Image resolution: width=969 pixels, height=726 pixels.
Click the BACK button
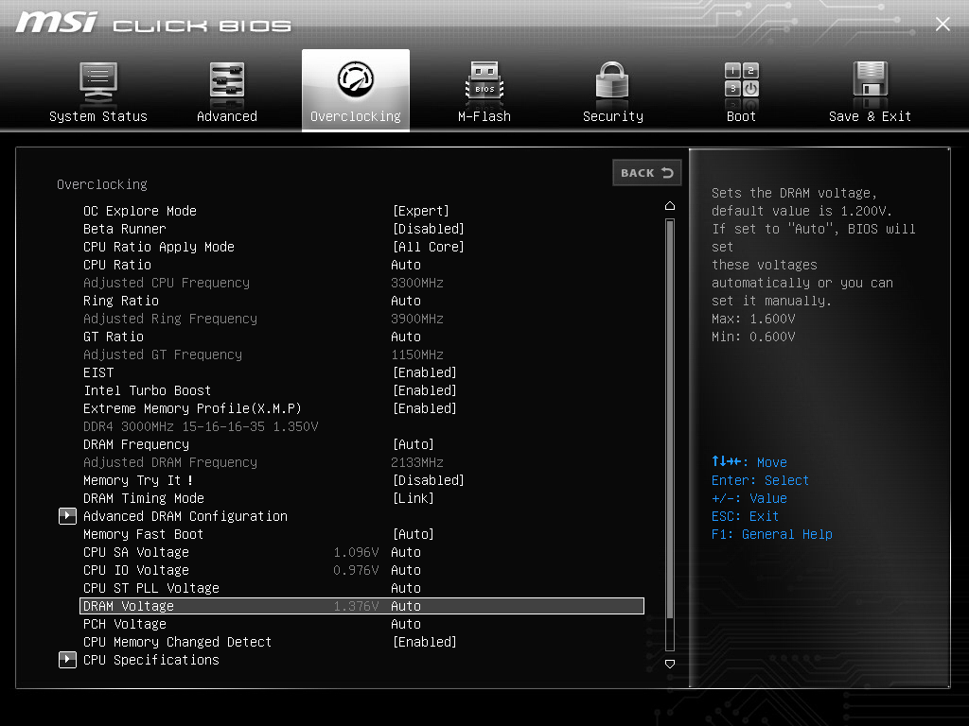coord(647,173)
